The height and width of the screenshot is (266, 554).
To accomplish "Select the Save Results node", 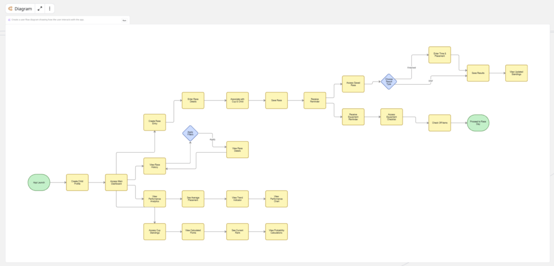I will tap(478, 72).
